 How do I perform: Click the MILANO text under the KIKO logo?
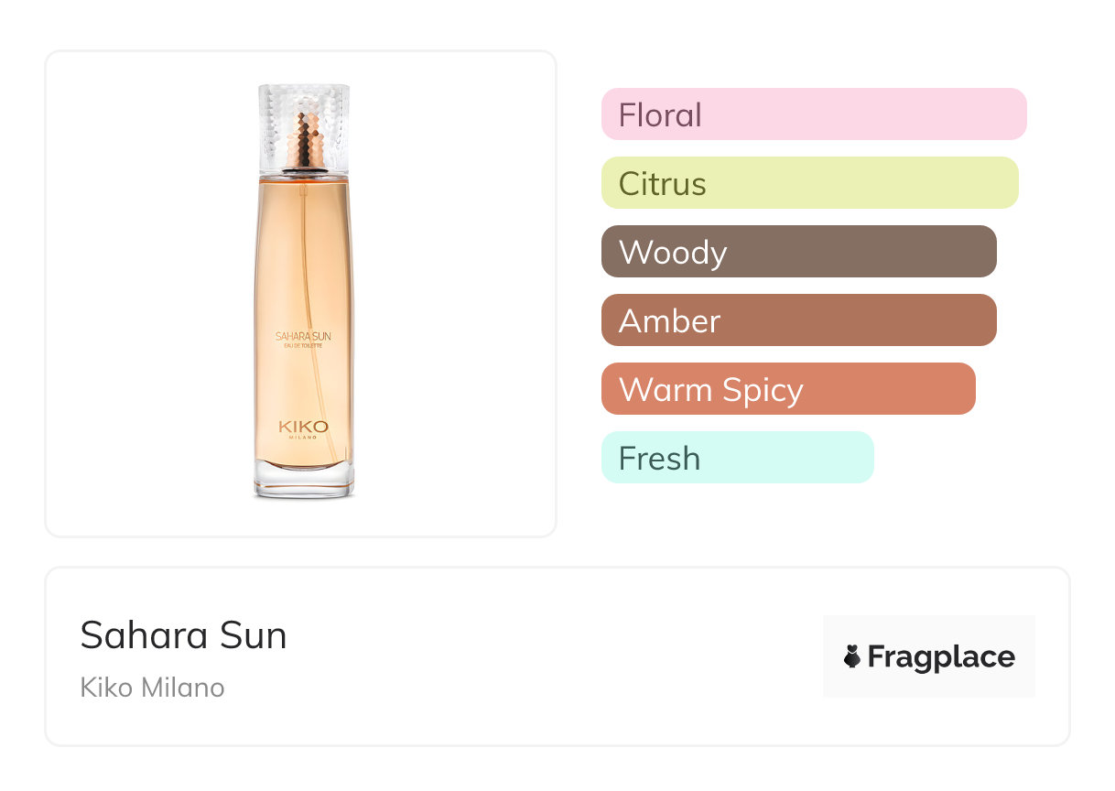point(303,438)
